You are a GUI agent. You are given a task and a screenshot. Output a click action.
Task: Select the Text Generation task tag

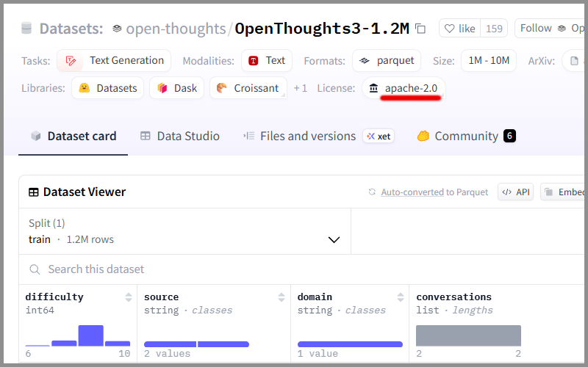pyautogui.click(x=114, y=61)
